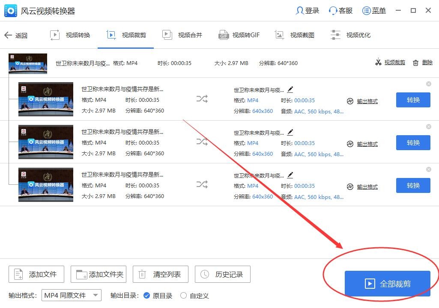Click the first clip's video thumbnail
439x308 pixels.
[46, 99]
